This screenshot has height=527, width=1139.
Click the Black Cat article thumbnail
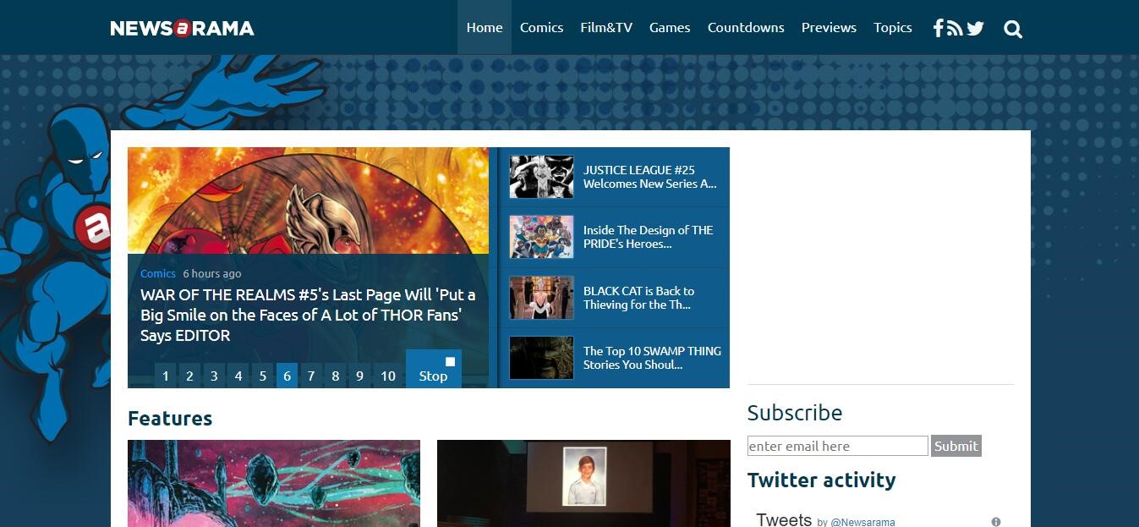(541, 298)
